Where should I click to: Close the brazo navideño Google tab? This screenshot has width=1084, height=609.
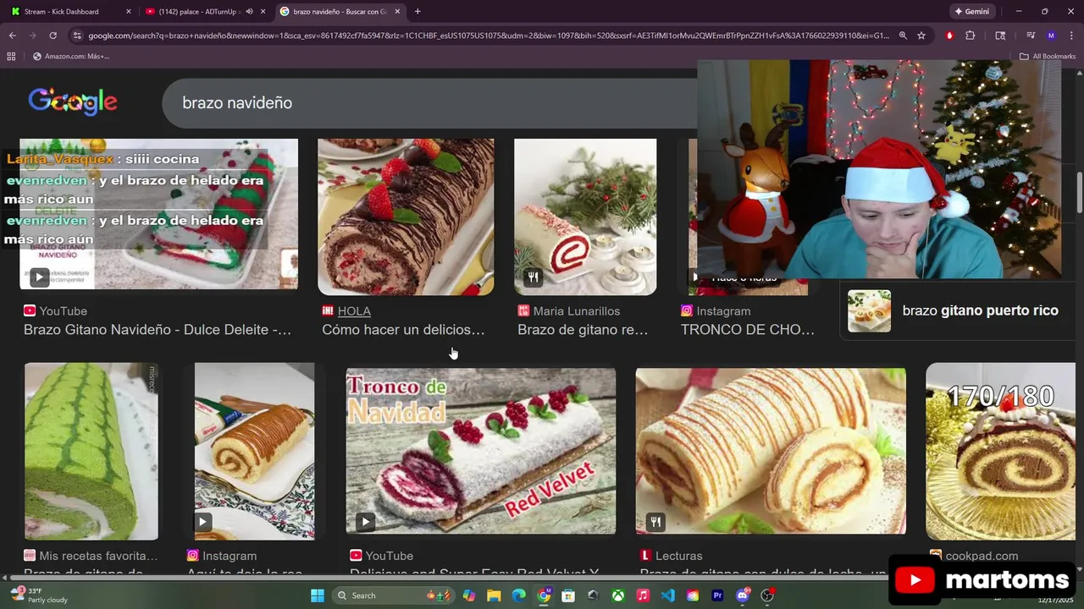(x=397, y=11)
